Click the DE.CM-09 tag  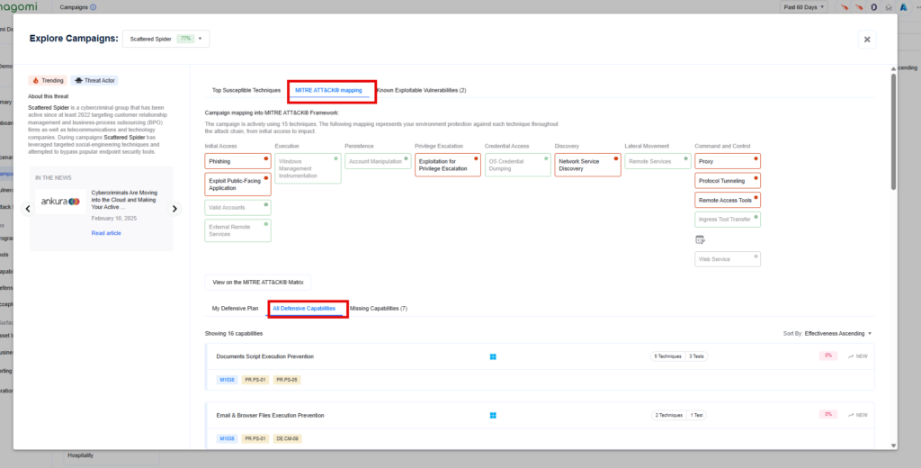pos(287,438)
